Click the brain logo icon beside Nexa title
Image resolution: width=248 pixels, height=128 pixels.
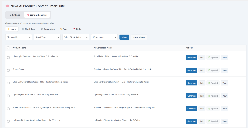coord(7,6)
